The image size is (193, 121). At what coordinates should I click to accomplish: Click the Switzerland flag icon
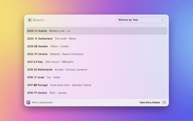click(x=36, y=39)
